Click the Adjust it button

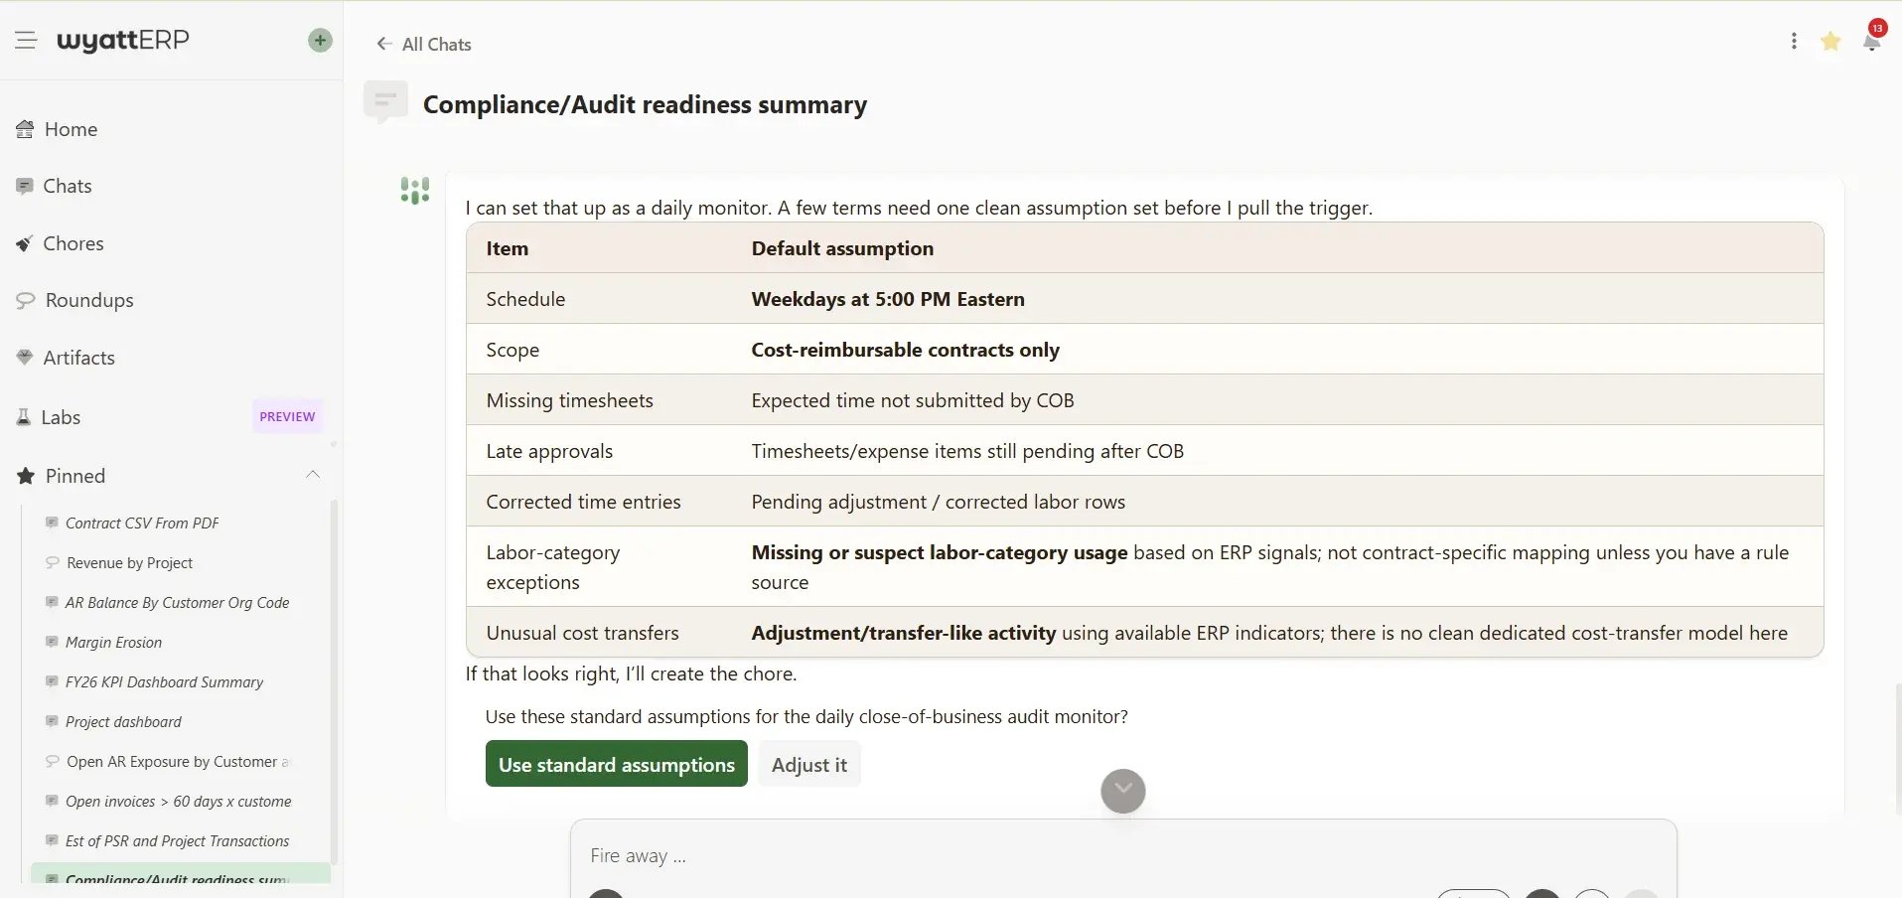(x=809, y=764)
